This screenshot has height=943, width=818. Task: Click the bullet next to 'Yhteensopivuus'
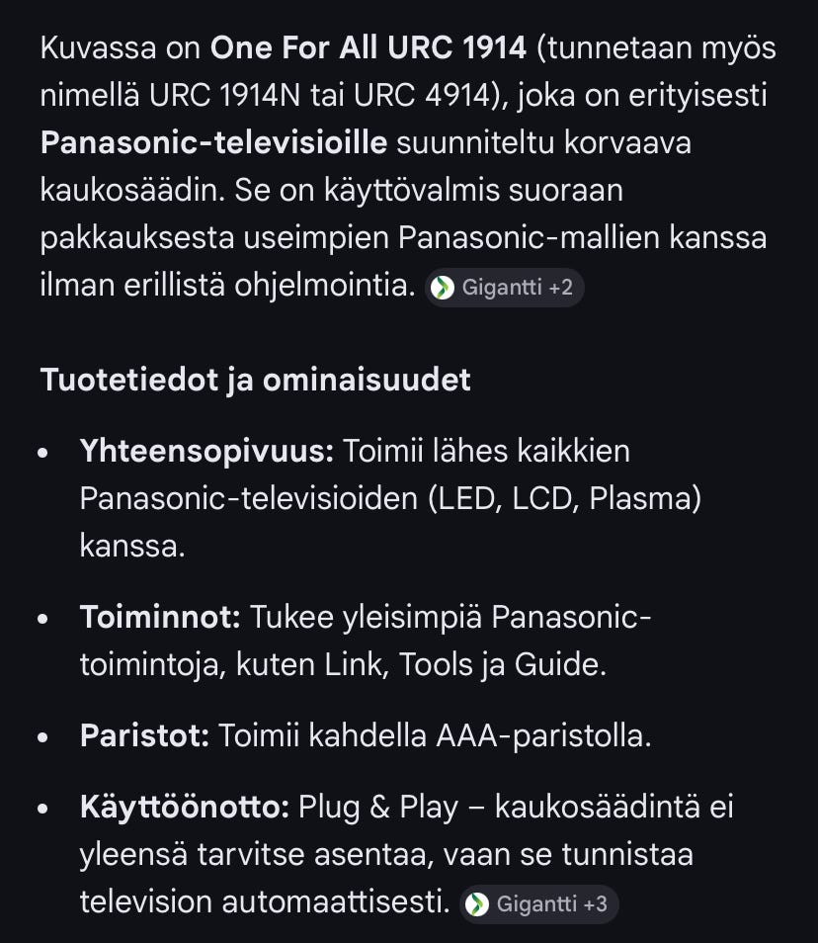click(x=41, y=455)
